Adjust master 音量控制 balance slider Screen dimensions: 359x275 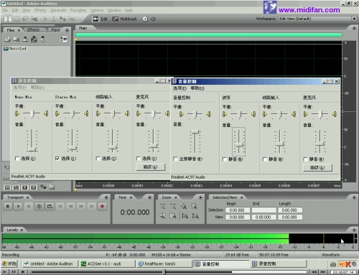click(195, 114)
